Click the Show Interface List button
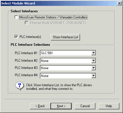 click(x=65, y=37)
